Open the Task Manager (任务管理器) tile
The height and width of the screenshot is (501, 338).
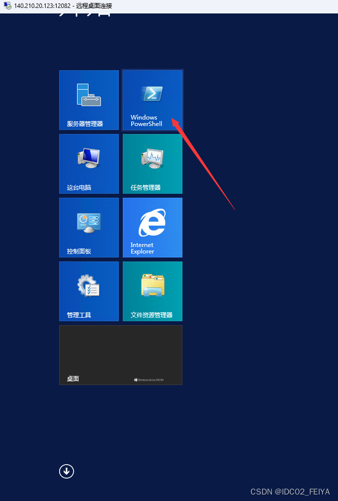coord(153,163)
